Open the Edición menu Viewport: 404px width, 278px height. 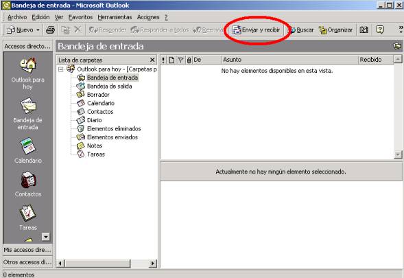tap(40, 17)
